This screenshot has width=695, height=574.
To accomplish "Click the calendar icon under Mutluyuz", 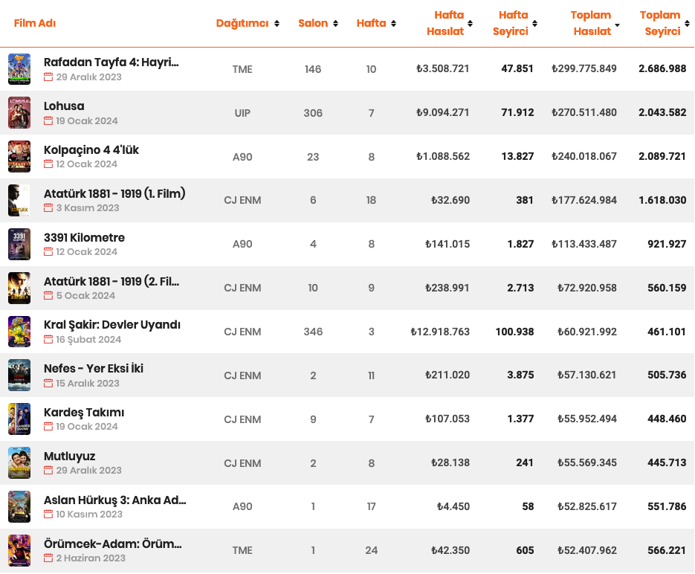I will [x=48, y=471].
